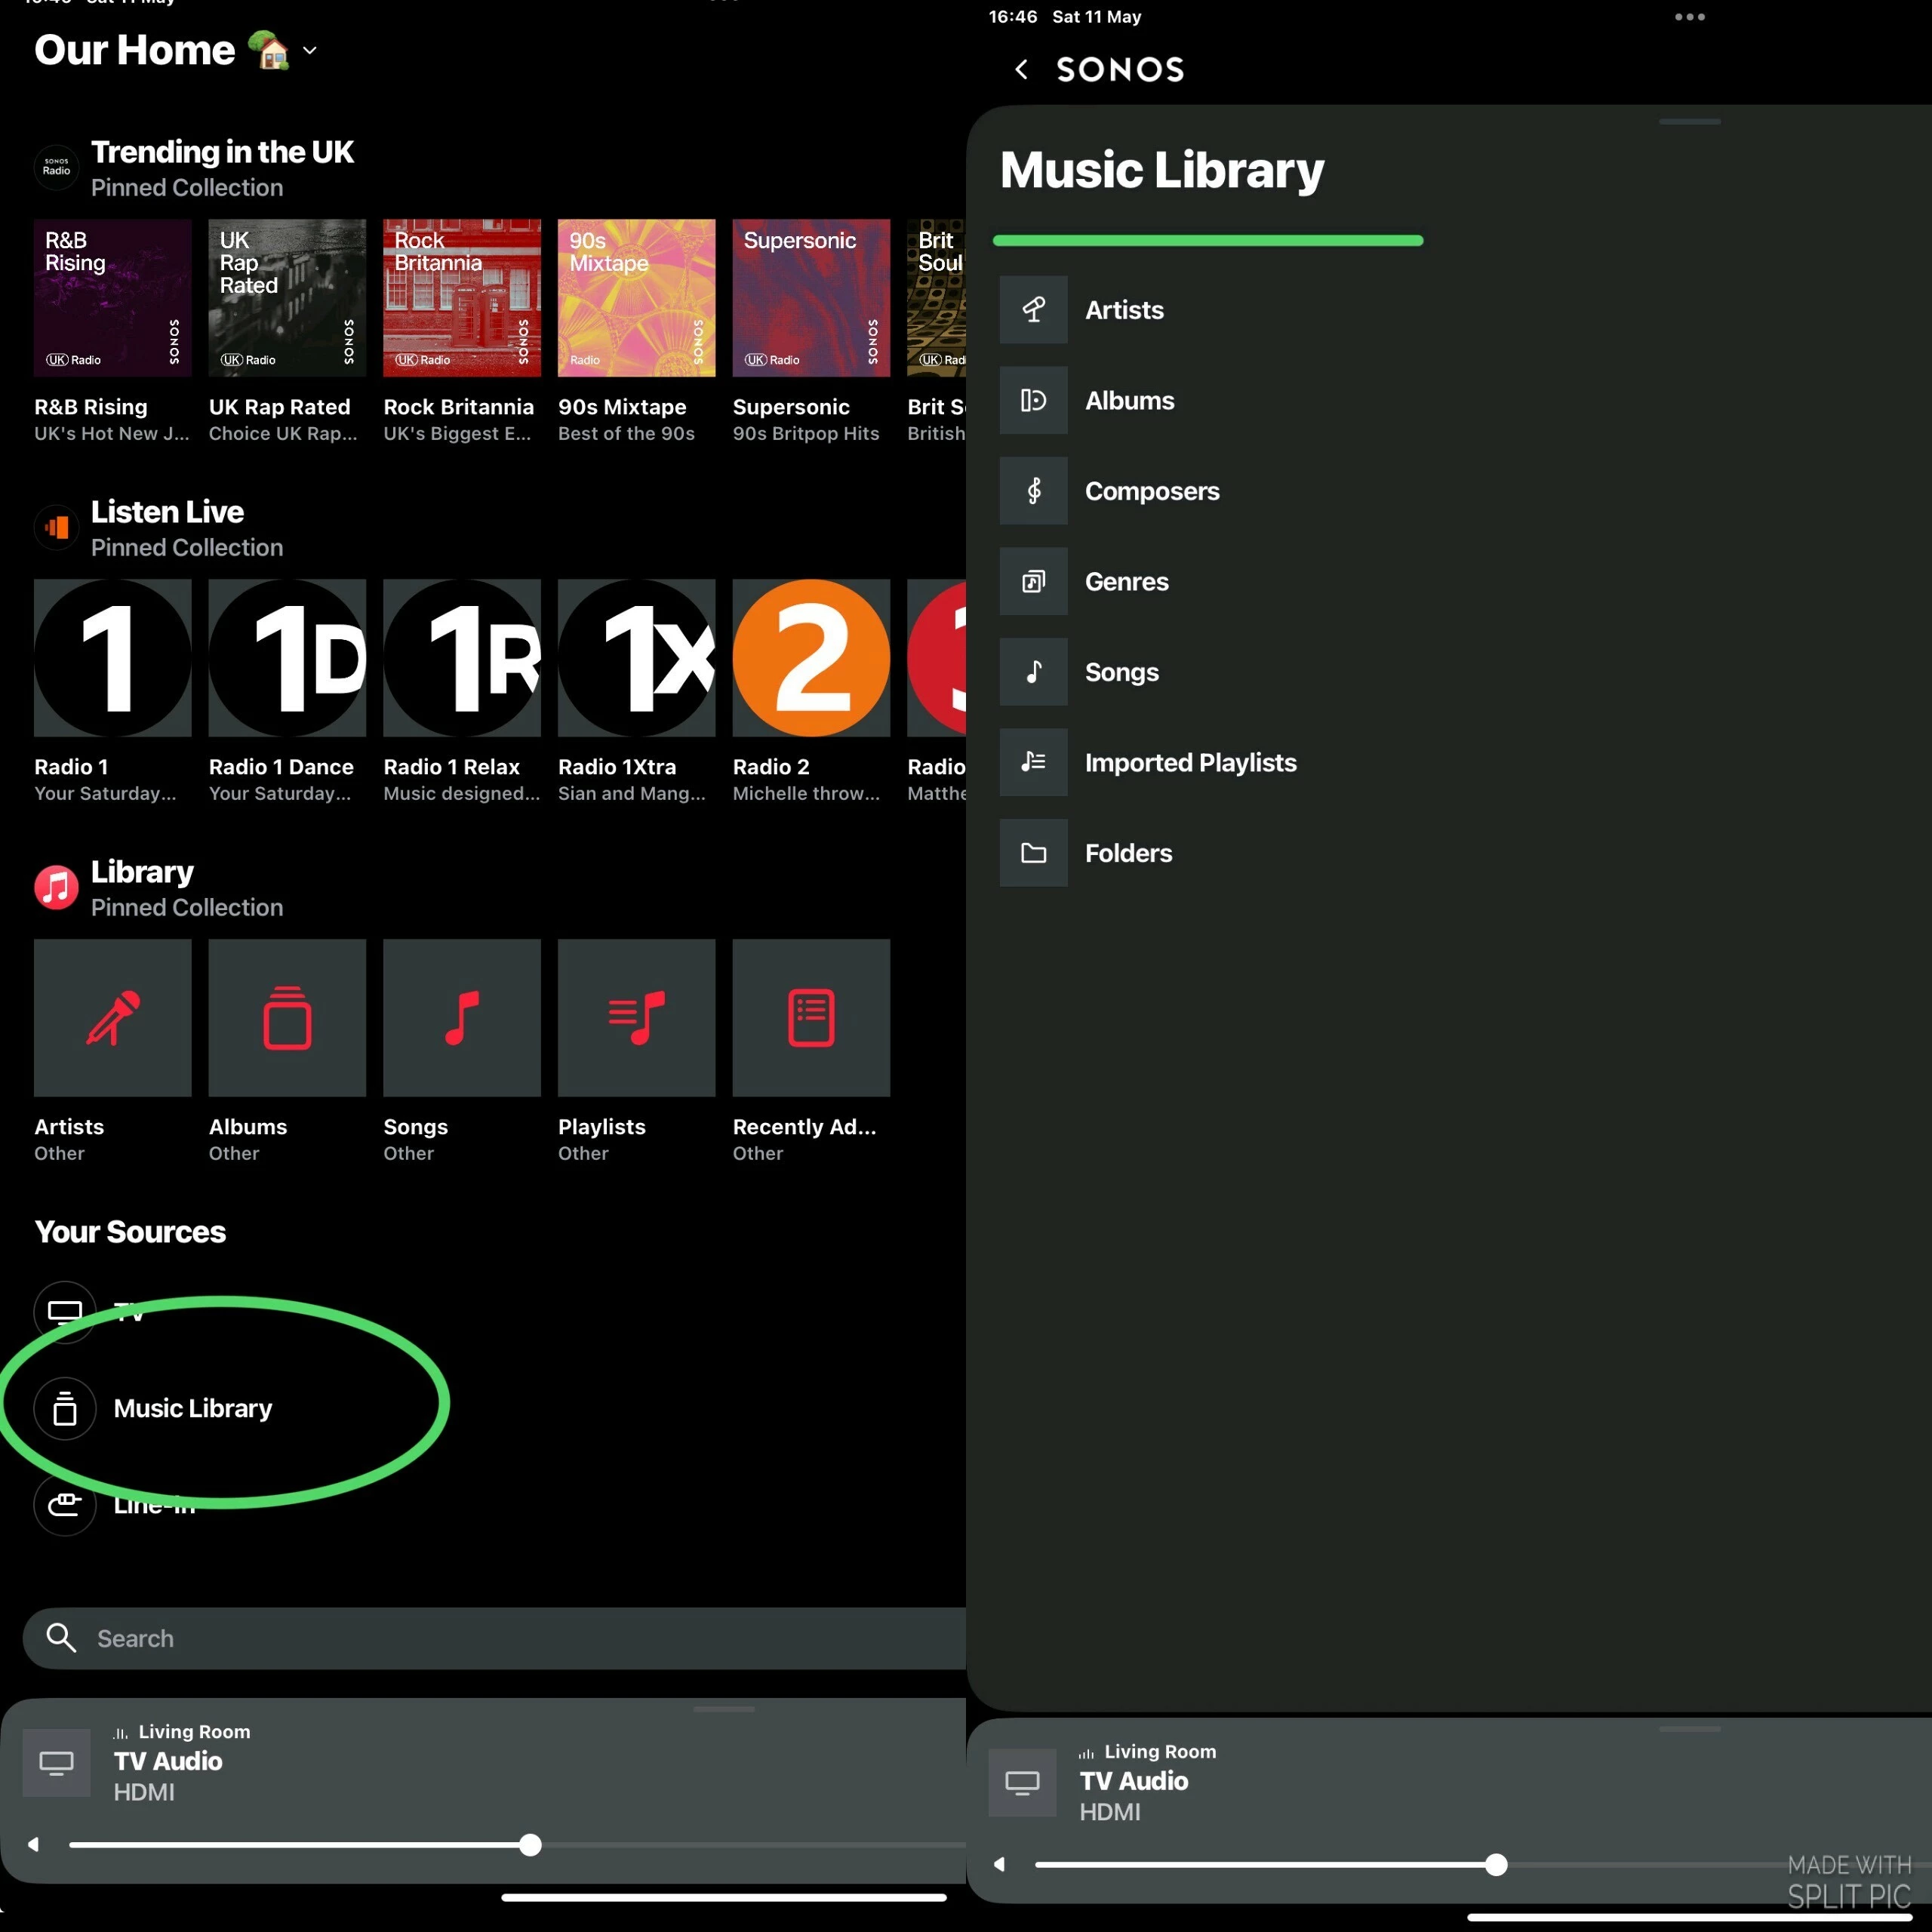This screenshot has height=1932, width=1932.
Task: Select the Line-In source icon
Action: (x=65, y=1504)
